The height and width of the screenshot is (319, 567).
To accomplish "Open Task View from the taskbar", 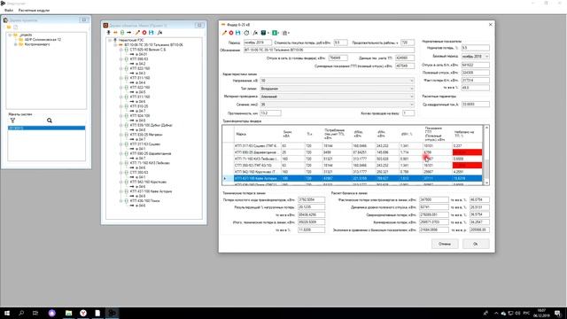I will click(x=35, y=313).
